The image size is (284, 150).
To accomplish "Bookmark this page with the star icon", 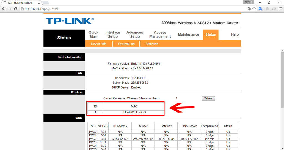I will click(254, 9).
